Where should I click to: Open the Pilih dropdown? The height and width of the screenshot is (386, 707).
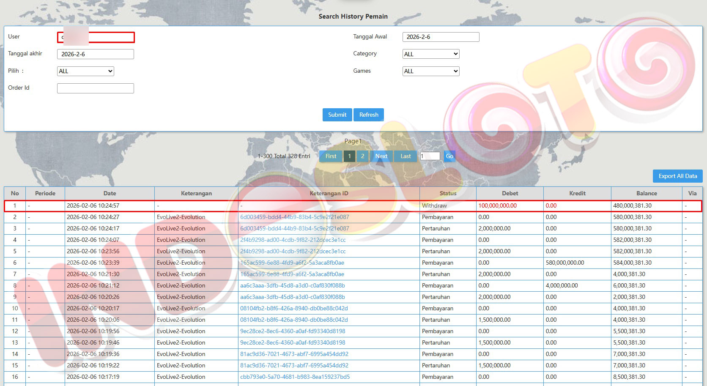pyautogui.click(x=85, y=71)
